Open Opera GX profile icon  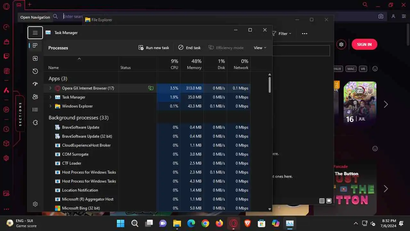(x=393, y=16)
